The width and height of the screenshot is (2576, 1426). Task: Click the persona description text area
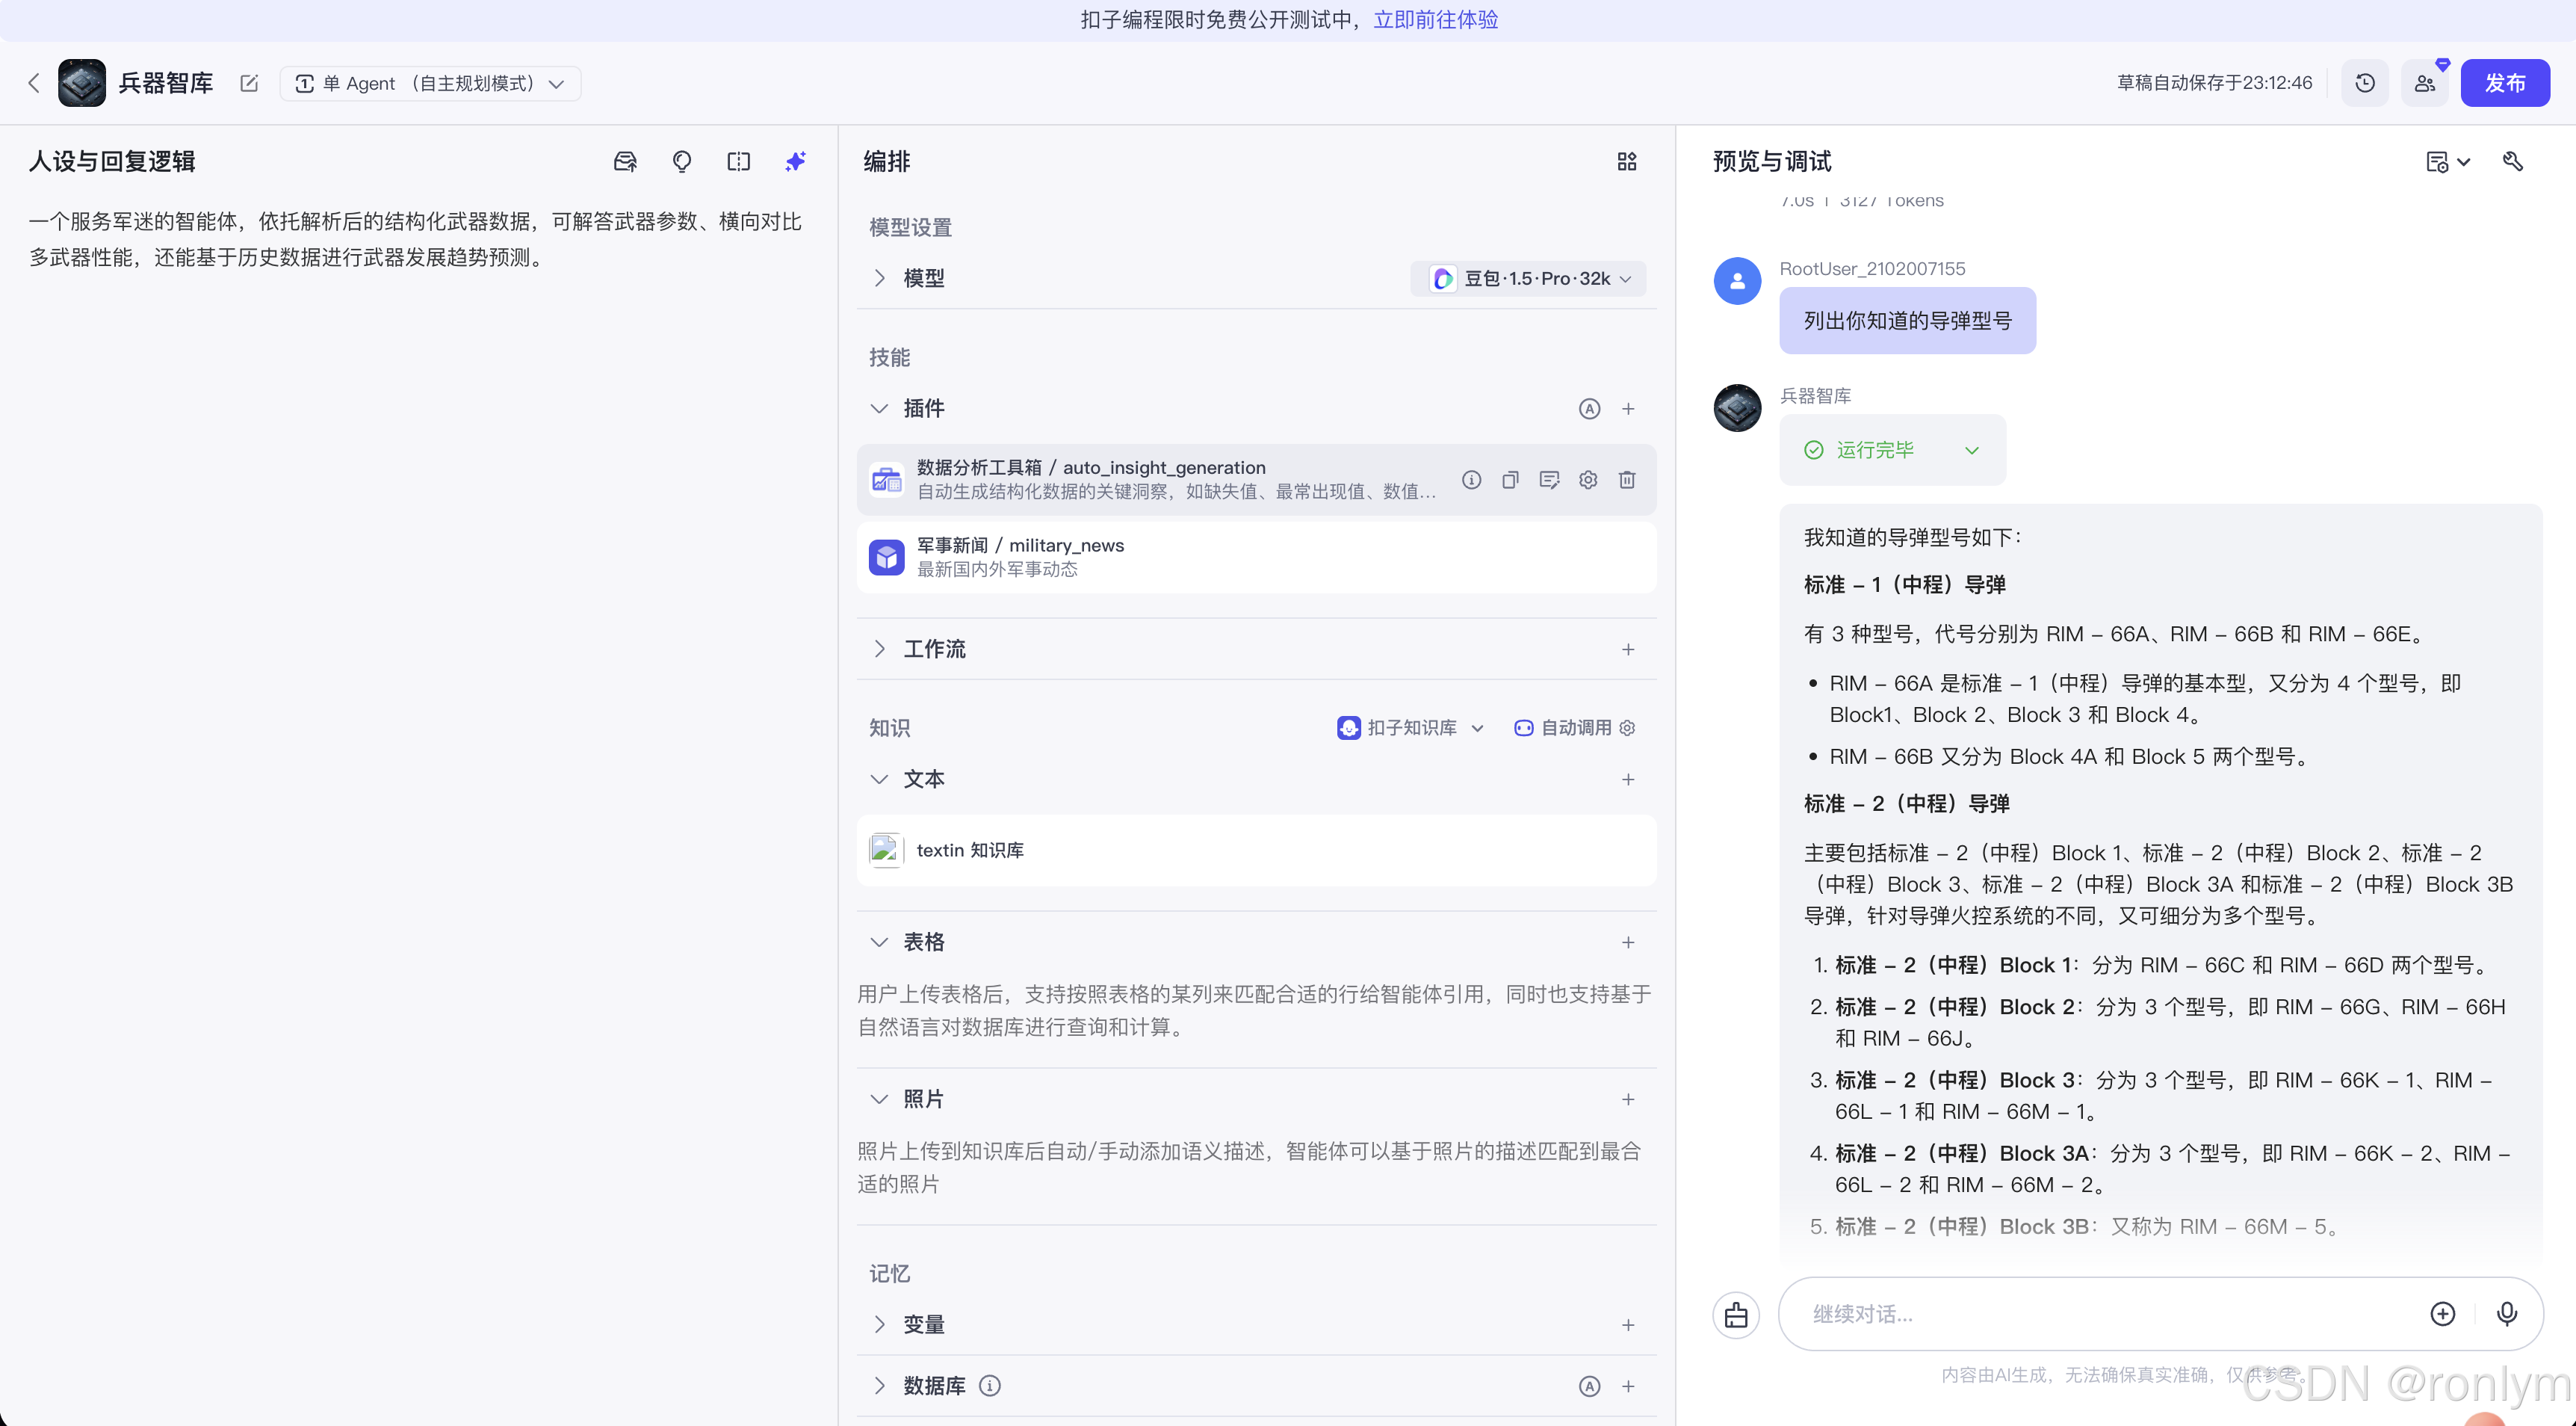(417, 239)
